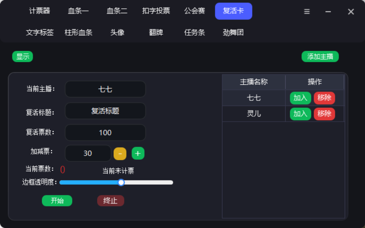Screen dimensions: 365x228
Task: Focus the 复活票数 input field
Action: point(105,133)
